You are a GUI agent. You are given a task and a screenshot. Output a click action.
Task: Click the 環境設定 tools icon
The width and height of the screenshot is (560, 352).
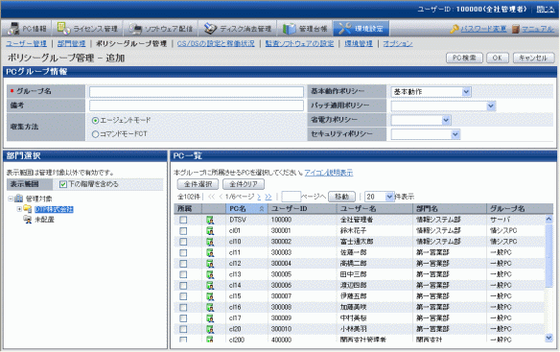[345, 29]
